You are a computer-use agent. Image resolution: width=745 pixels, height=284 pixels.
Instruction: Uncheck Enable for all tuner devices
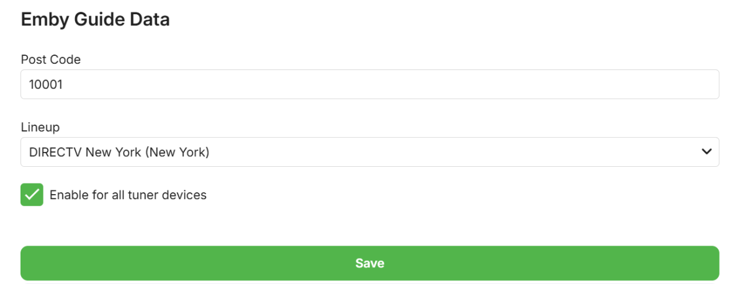(32, 195)
